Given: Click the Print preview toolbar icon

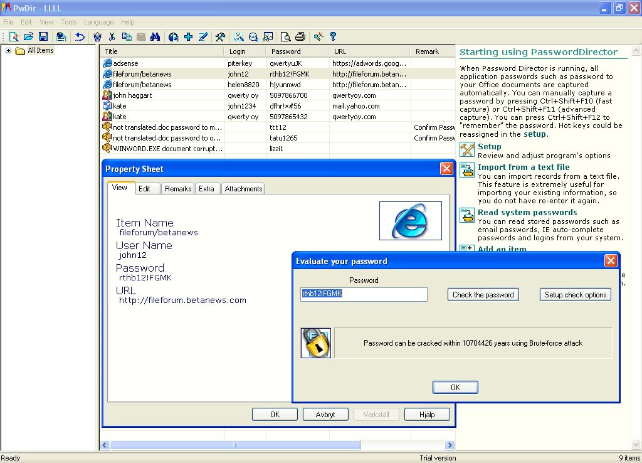Looking at the screenshot, I should (285, 37).
